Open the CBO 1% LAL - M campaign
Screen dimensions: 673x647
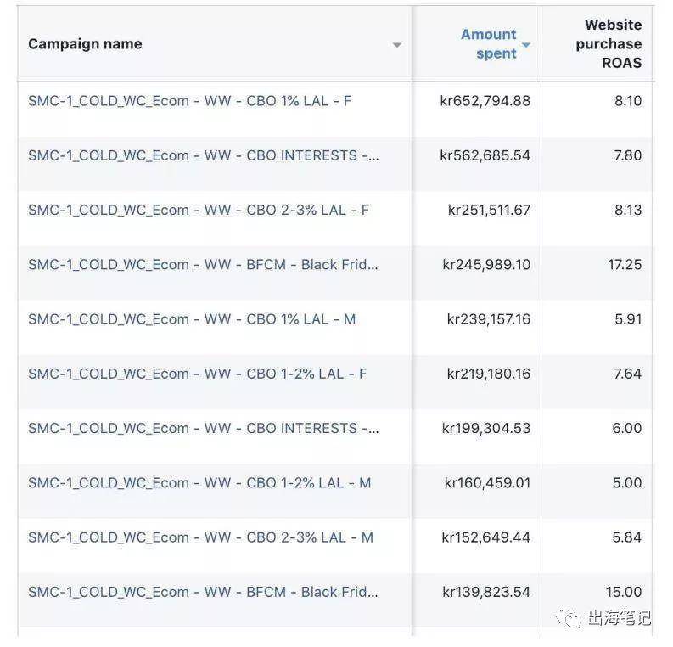[192, 319]
